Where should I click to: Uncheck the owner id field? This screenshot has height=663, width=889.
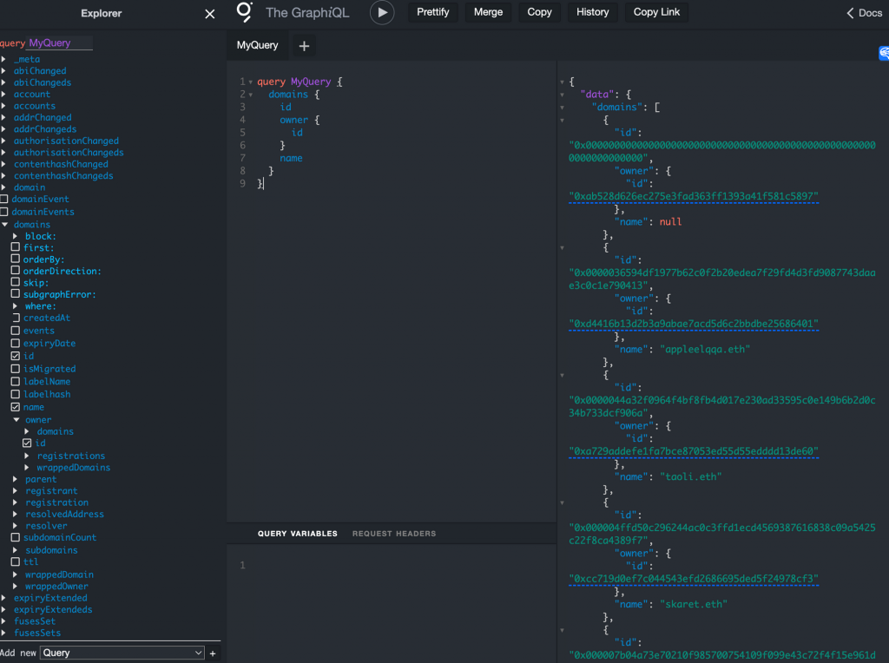[27, 443]
